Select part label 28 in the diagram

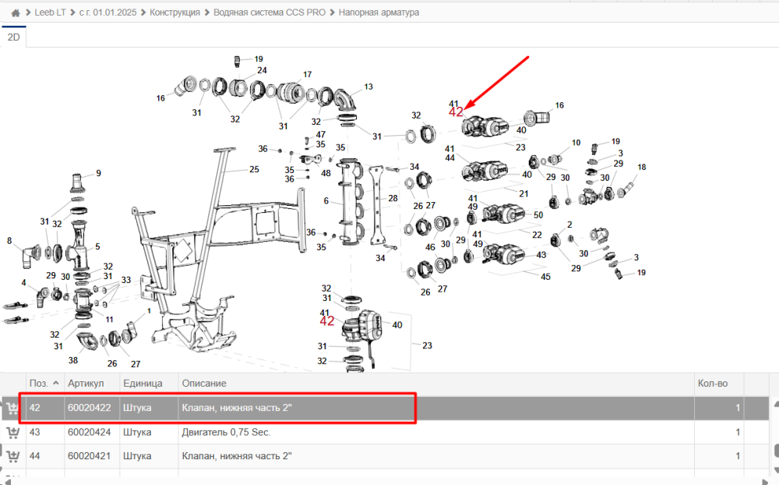[393, 199]
